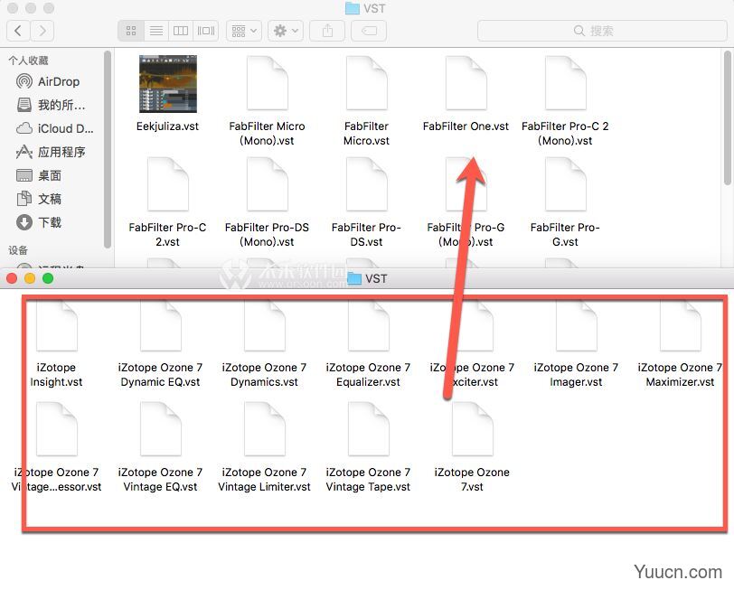Click the search field
Screen dimensions: 734x599
pyautogui.click(x=602, y=31)
